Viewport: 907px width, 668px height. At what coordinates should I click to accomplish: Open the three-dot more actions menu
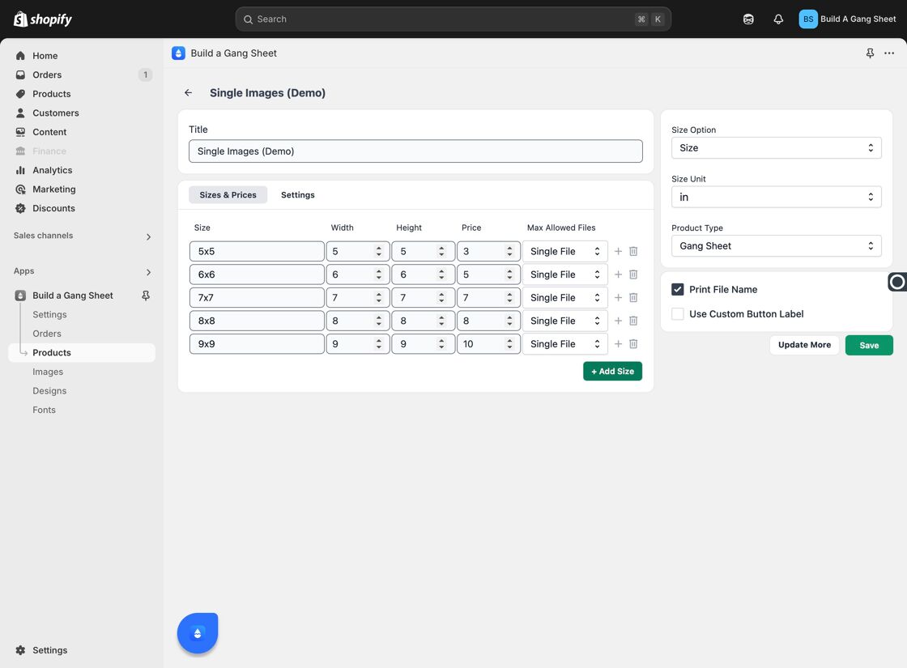tap(889, 53)
